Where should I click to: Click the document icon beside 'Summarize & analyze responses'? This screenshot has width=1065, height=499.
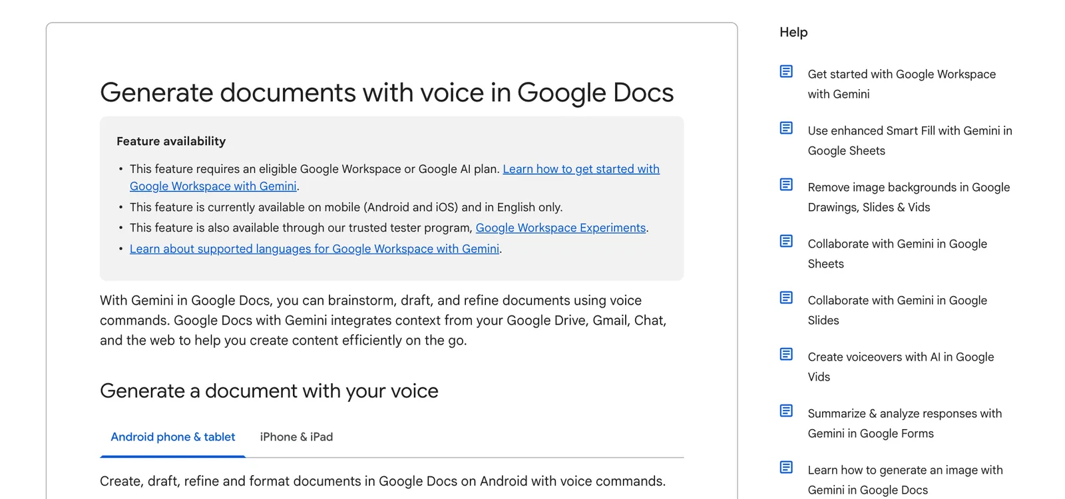pyautogui.click(x=786, y=411)
